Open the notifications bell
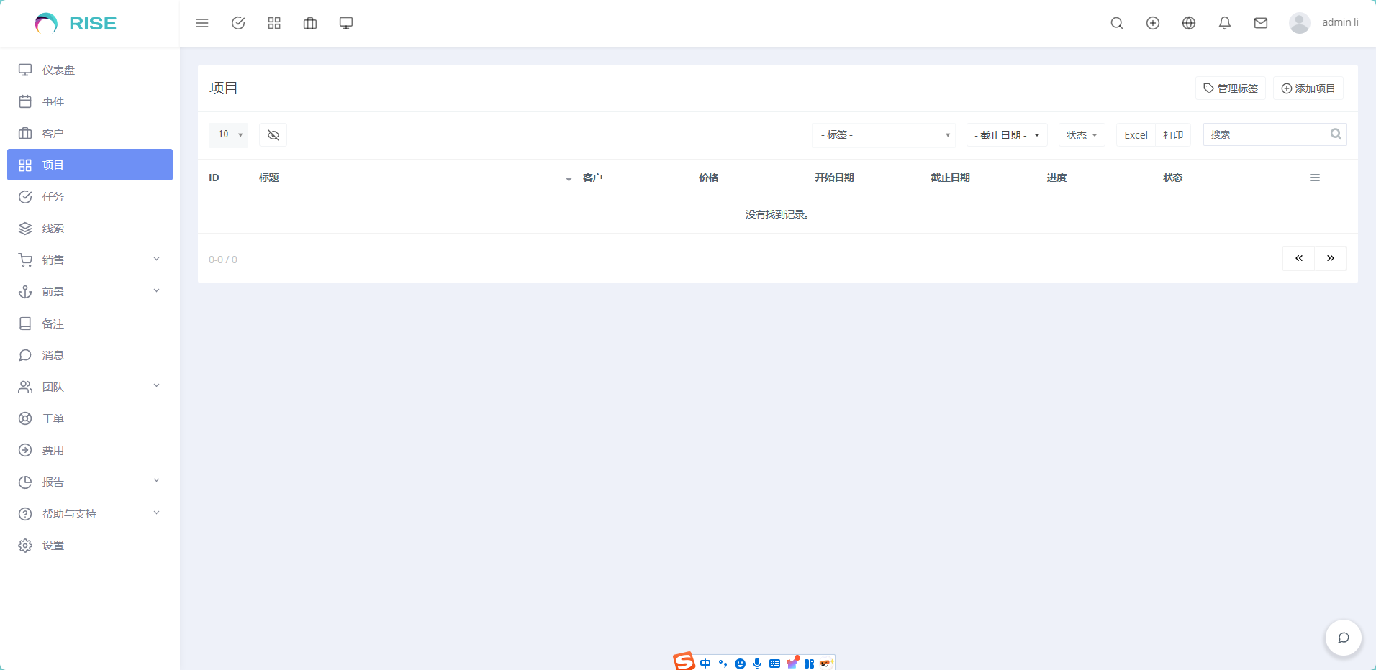 (1224, 23)
